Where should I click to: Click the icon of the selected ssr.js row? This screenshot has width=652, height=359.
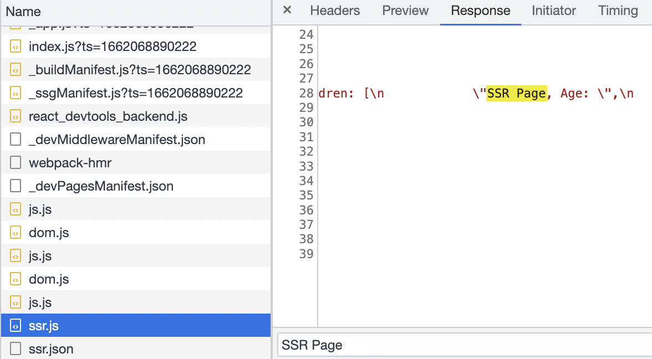coord(16,326)
